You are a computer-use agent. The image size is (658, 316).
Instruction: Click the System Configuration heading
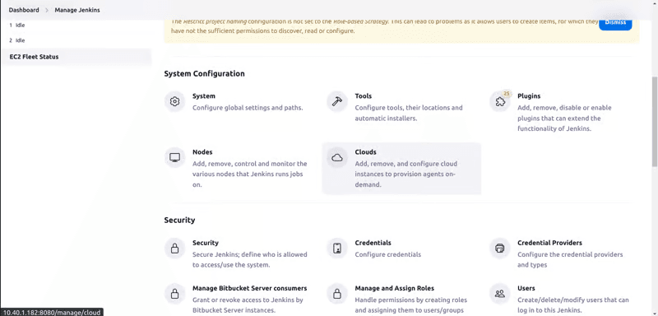click(x=204, y=74)
